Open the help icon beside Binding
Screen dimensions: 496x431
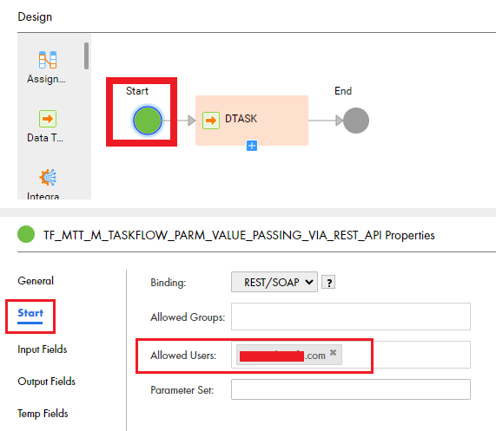(x=328, y=282)
